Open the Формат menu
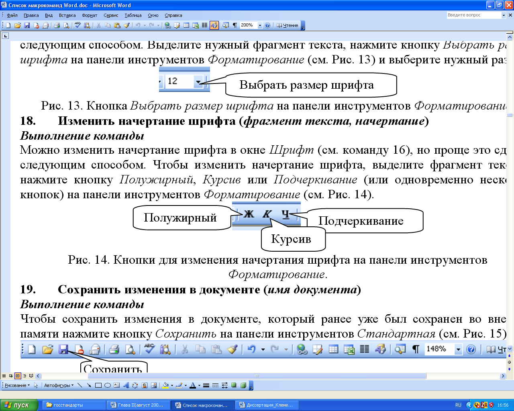This screenshot has height=411, width=514. click(90, 15)
